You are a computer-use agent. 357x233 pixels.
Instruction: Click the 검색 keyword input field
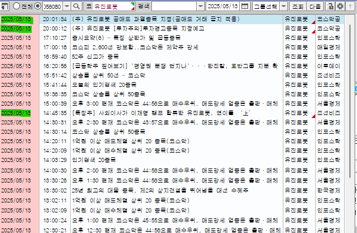coord(174,6)
